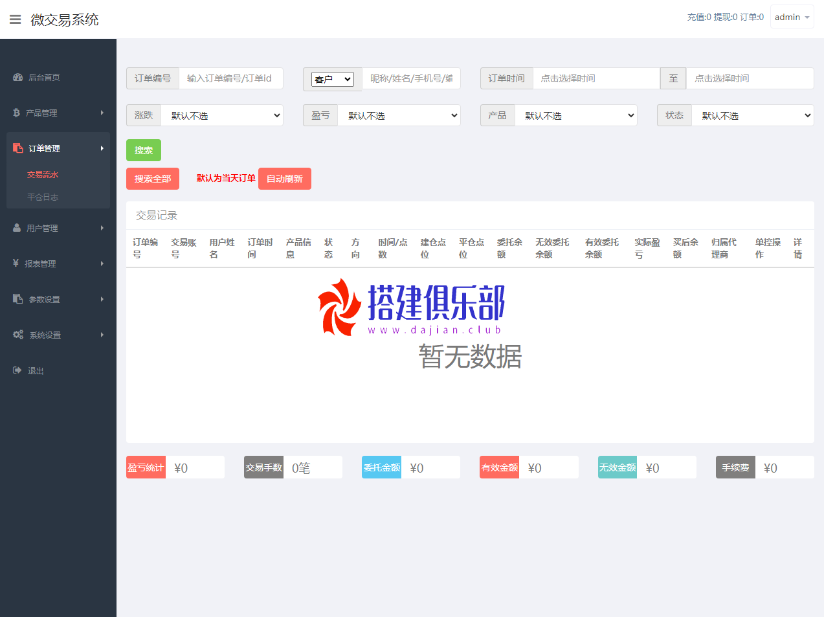Image resolution: width=824 pixels, height=617 pixels.
Task: Click the 手续费 label
Action: point(735,467)
